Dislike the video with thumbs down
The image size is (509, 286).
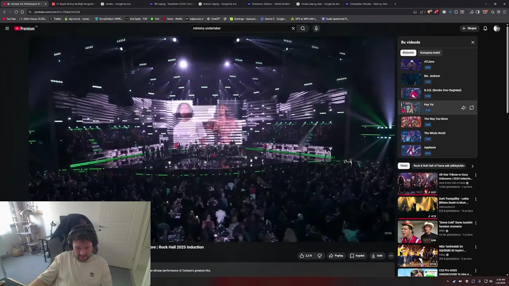click(x=319, y=256)
